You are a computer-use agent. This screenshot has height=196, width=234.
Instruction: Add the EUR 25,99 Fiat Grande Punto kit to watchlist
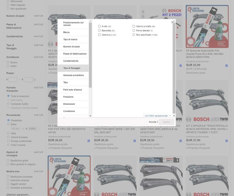[226, 66]
